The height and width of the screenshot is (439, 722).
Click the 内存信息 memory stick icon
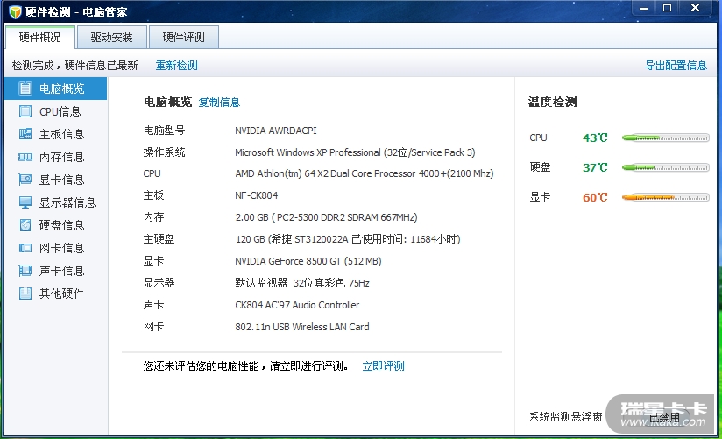[25, 157]
